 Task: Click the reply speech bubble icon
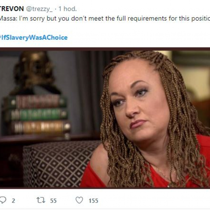coord(3,200)
